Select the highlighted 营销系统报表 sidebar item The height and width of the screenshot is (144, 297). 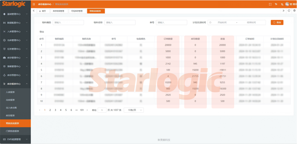(15, 123)
